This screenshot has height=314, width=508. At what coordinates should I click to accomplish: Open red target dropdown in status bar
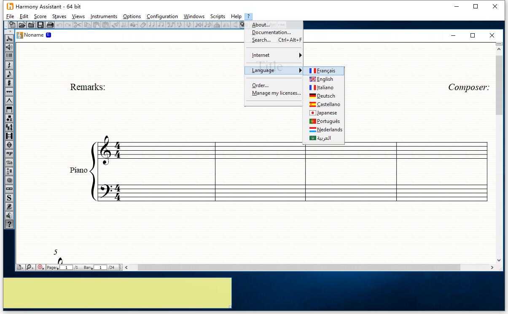(x=41, y=267)
